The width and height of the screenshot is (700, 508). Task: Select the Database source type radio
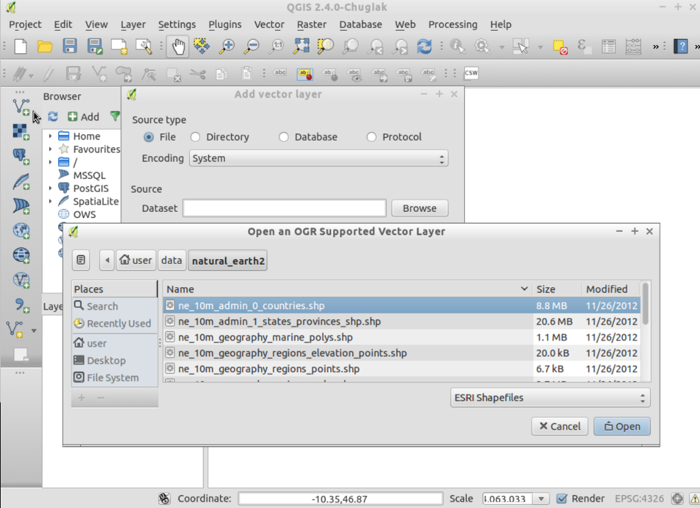click(x=284, y=137)
